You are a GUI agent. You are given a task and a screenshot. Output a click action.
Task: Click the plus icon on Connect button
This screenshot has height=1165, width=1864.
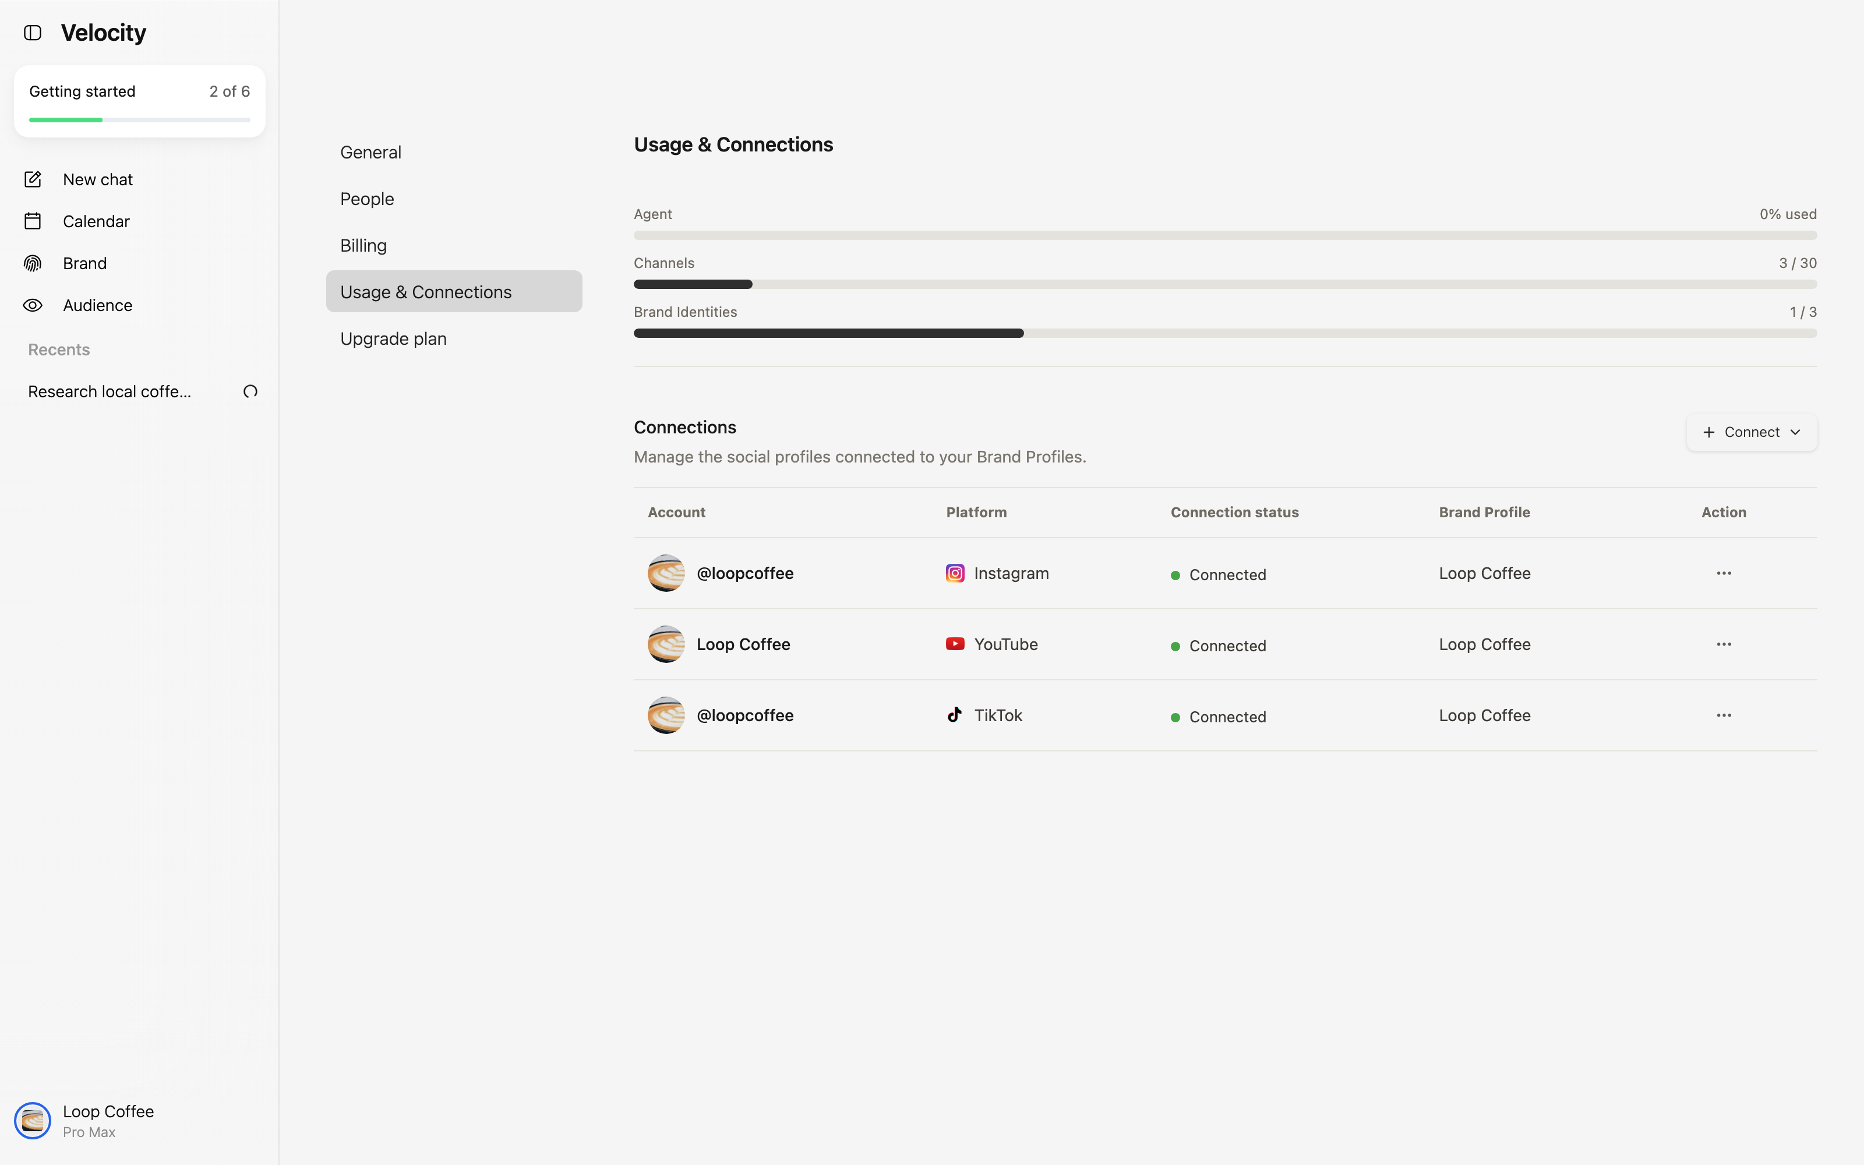point(1709,432)
